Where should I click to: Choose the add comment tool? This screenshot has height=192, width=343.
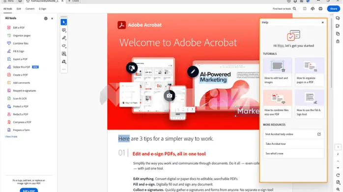point(64,30)
